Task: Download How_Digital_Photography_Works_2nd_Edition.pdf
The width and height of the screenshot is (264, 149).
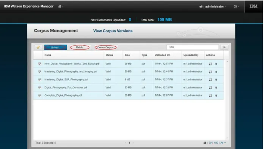Action: [x=216, y=64]
